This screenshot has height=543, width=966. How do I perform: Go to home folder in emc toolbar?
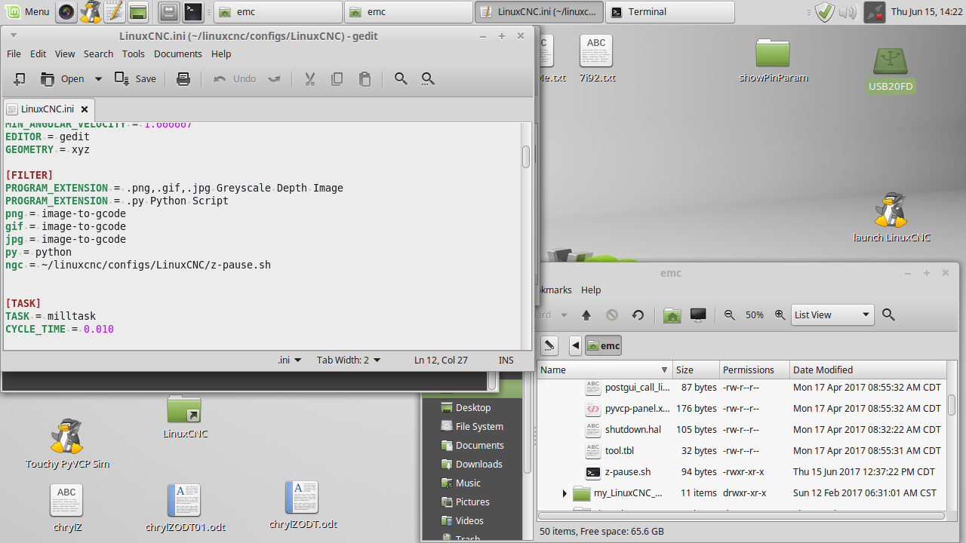click(x=672, y=315)
